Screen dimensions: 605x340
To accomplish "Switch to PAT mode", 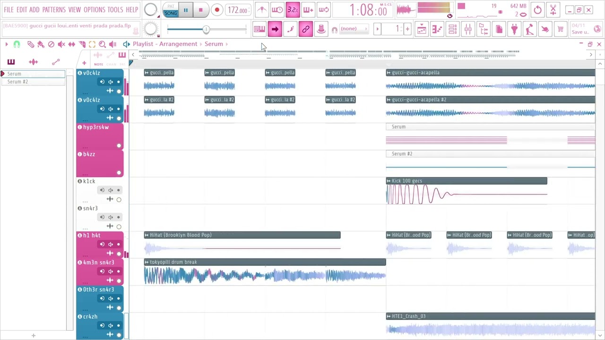I will pyautogui.click(x=171, y=7).
